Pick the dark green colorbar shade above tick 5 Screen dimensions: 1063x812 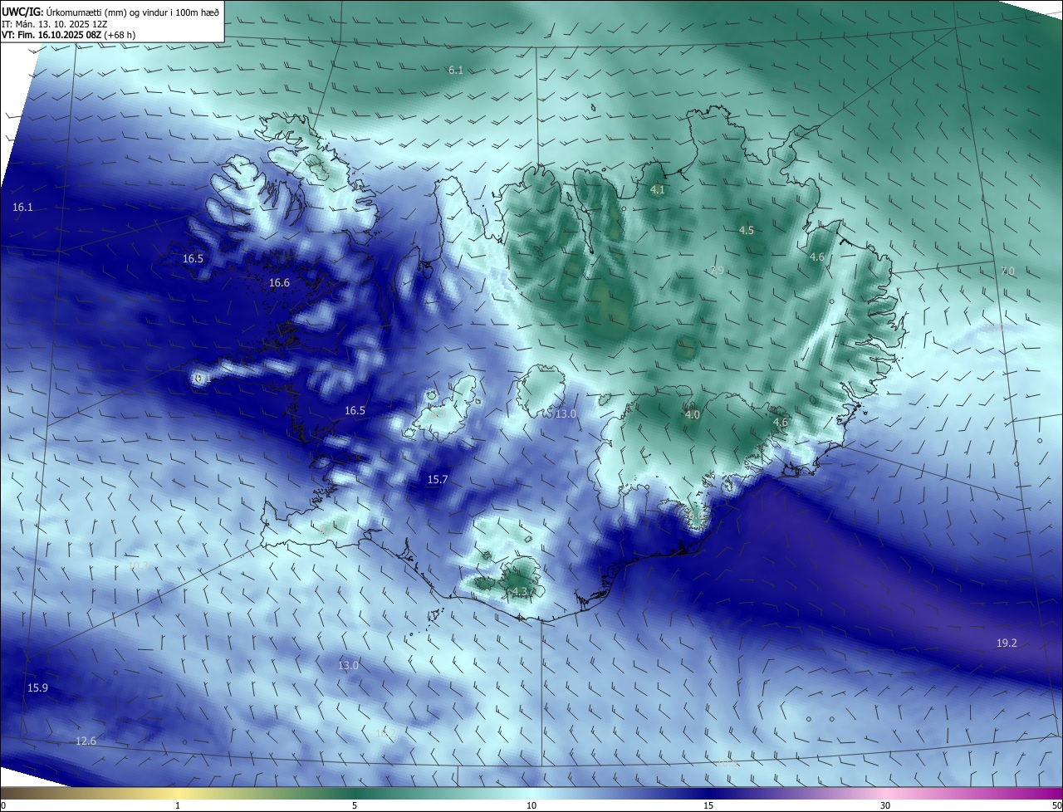click(355, 793)
